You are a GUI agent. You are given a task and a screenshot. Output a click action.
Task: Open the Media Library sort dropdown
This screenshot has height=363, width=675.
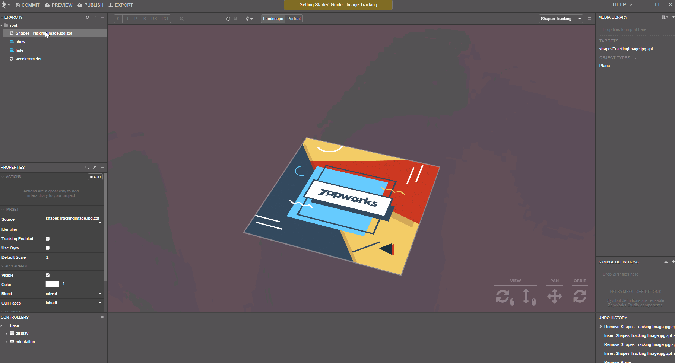[665, 17]
